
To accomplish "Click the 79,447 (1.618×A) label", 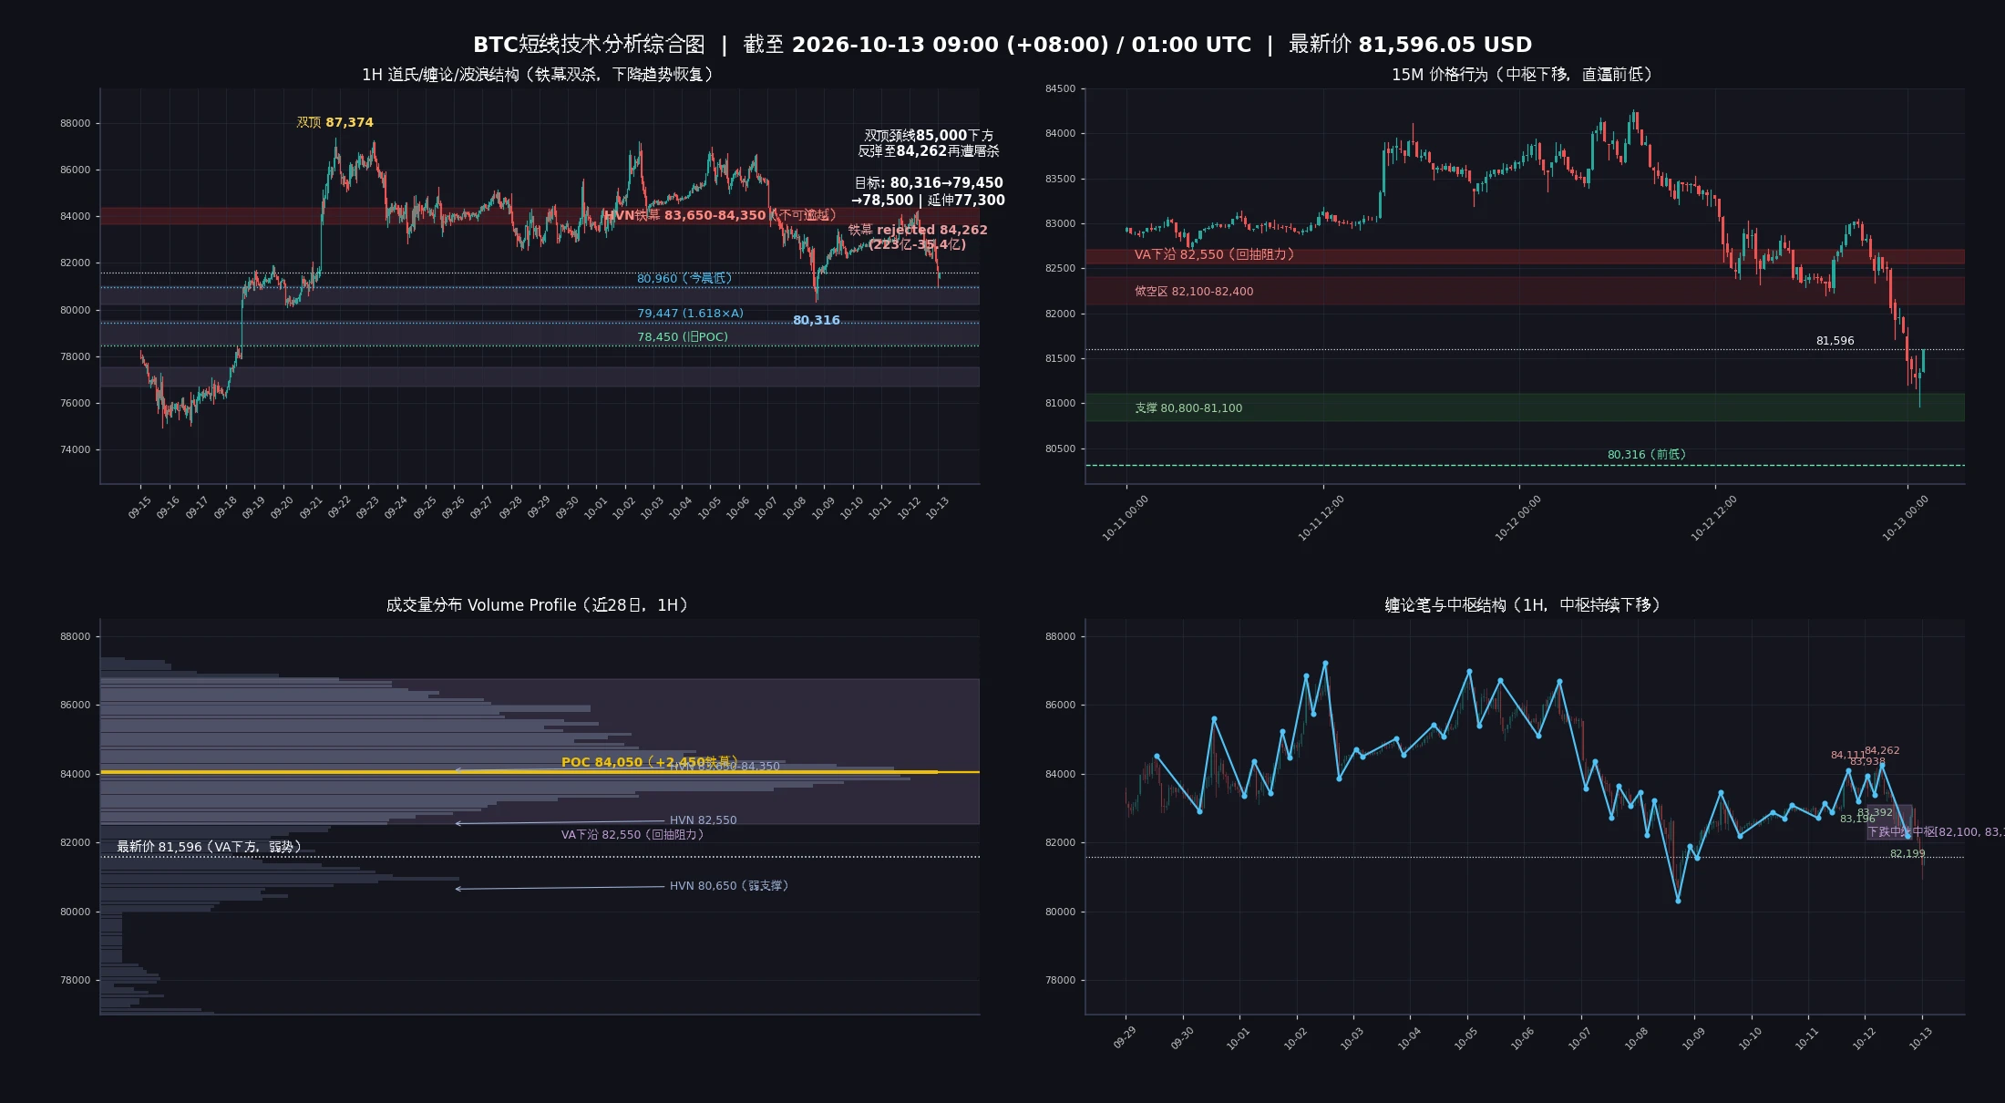I will tap(690, 313).
